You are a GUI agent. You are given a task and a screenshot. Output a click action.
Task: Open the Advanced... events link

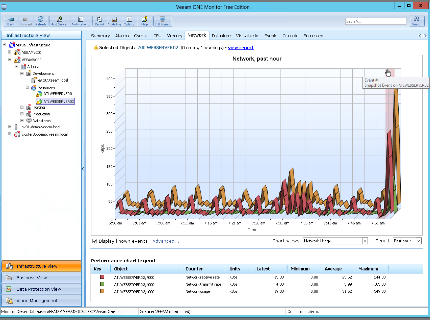pyautogui.click(x=166, y=241)
